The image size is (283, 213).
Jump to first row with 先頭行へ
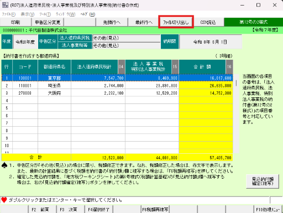[112, 22]
